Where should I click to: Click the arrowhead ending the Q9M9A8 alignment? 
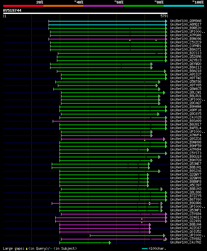166,21
